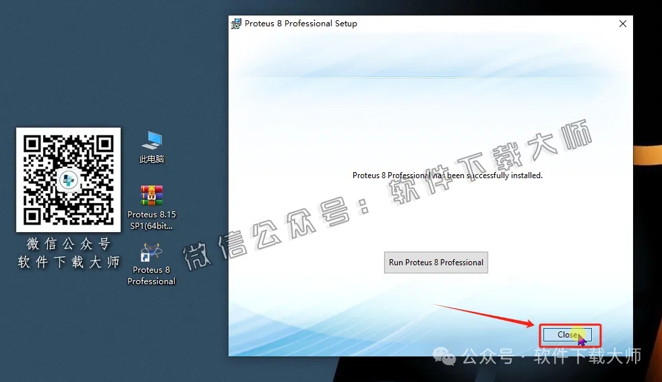Click the 'successfully installed' message text
662x382 pixels.
[448, 175]
